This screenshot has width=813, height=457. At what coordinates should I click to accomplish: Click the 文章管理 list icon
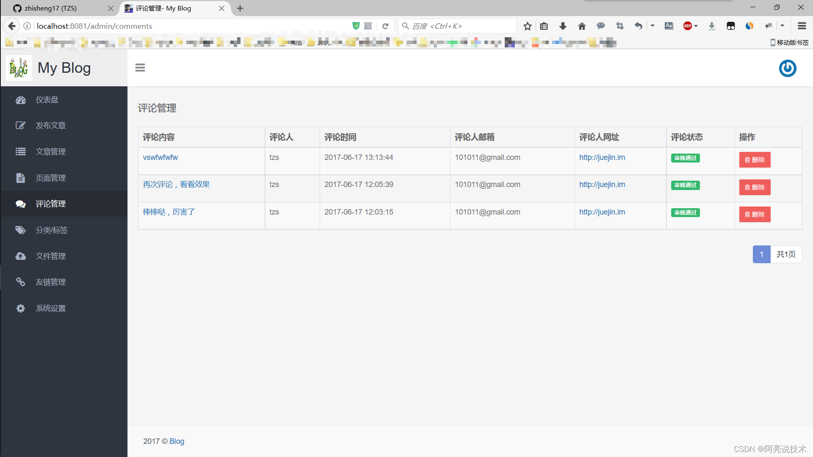[20, 151]
